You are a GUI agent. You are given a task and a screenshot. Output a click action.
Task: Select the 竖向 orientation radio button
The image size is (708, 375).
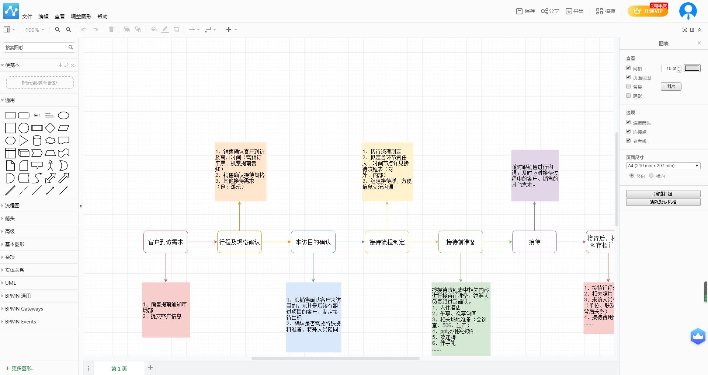tap(632, 176)
